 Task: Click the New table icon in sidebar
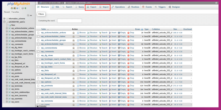[10, 25]
